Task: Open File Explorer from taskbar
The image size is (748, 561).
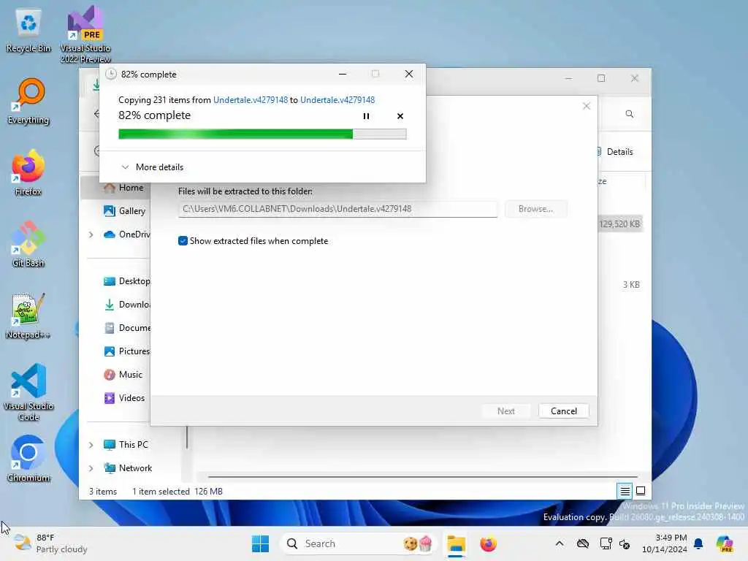Action: (456, 543)
